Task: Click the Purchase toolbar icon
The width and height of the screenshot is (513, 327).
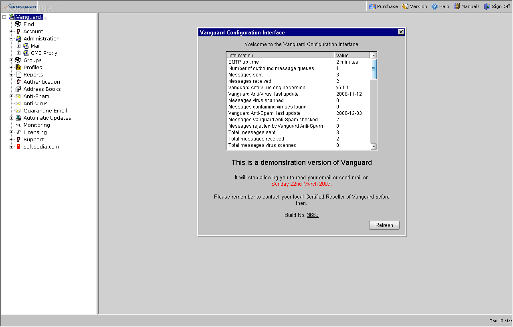Action: coord(372,6)
